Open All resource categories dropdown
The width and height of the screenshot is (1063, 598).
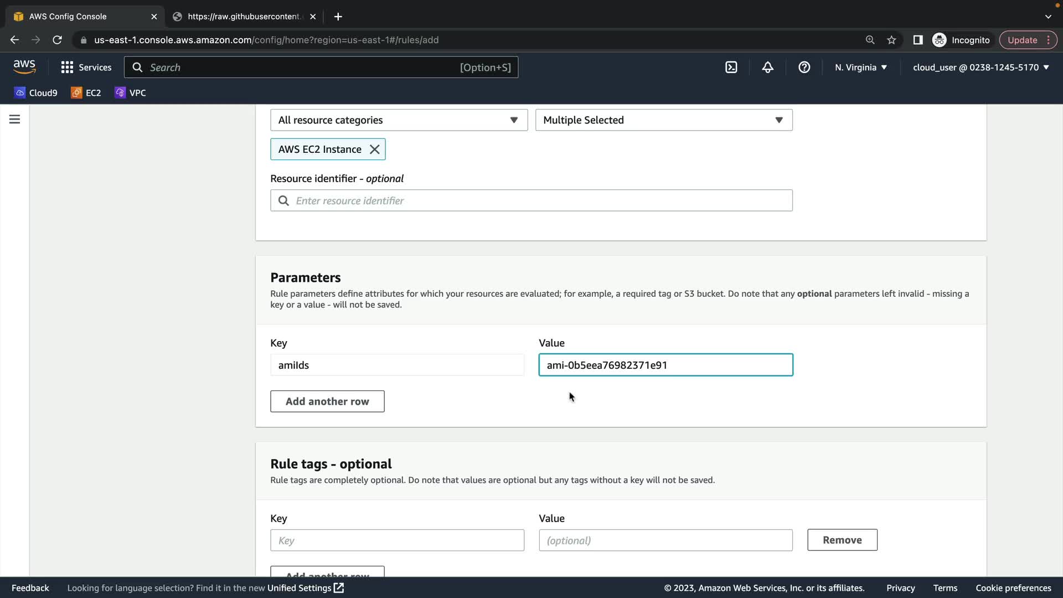399,120
